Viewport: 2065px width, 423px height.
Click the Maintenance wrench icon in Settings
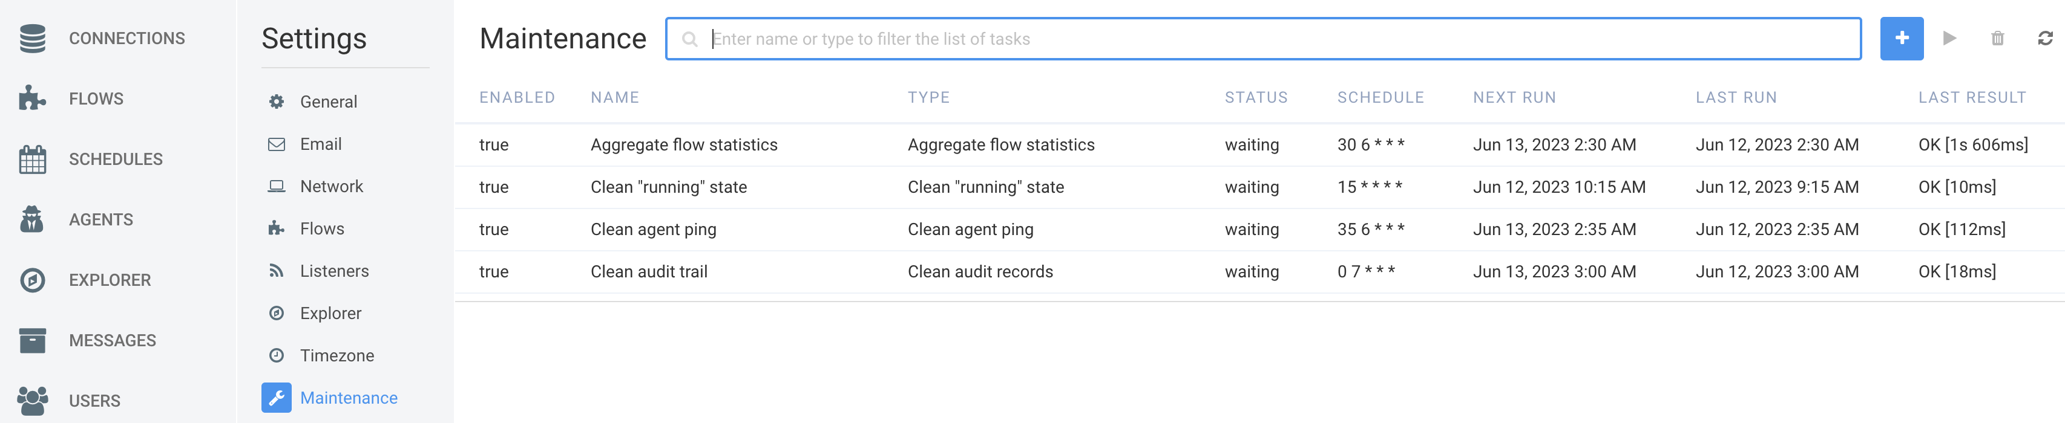coord(277,398)
